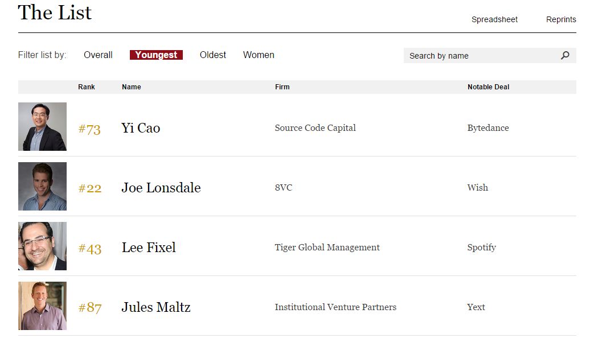Open Lee Fixel's profile photo
Viewport: 602px width, 338px height.
pyautogui.click(x=42, y=246)
